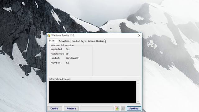
Task: Click the progress bar beside Readme
Action: 97,108
